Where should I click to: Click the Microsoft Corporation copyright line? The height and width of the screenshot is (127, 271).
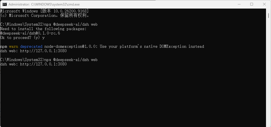[x=45, y=15]
